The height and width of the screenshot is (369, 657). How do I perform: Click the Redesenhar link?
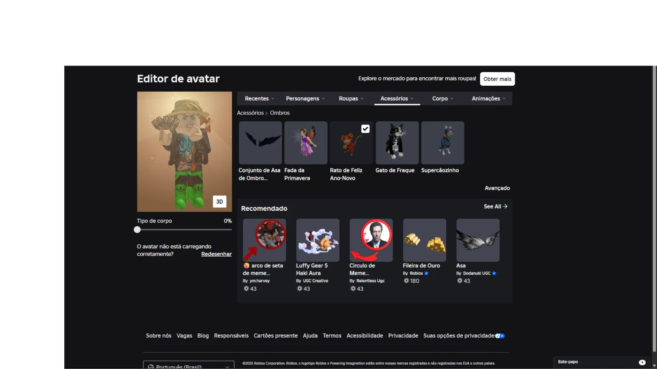click(216, 254)
